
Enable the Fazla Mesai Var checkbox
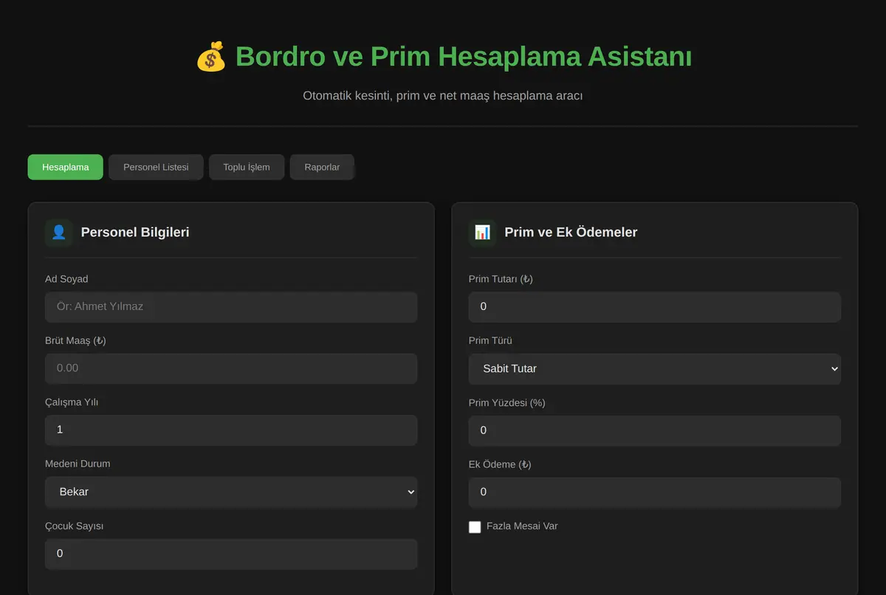(x=475, y=527)
